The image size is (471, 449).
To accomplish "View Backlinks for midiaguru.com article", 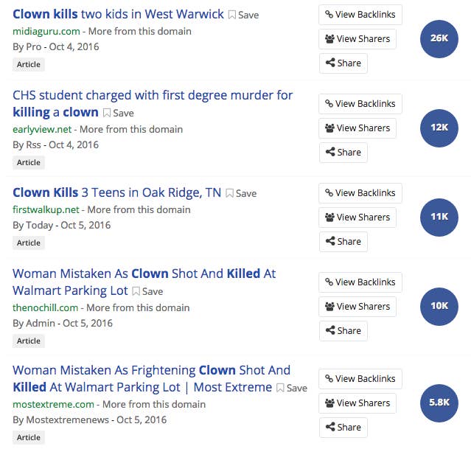I will pyautogui.click(x=360, y=15).
